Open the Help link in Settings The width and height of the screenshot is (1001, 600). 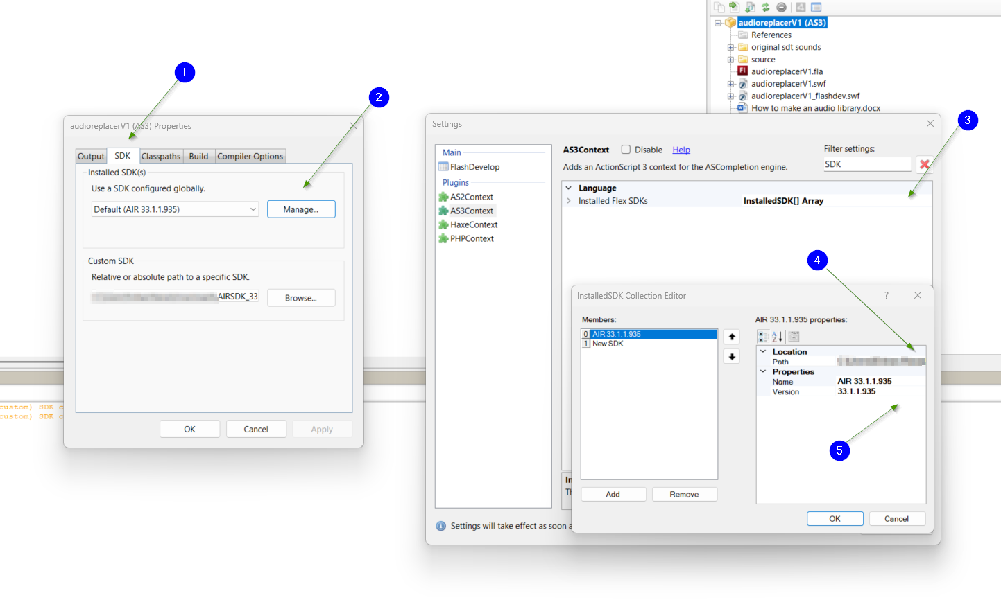coord(681,150)
